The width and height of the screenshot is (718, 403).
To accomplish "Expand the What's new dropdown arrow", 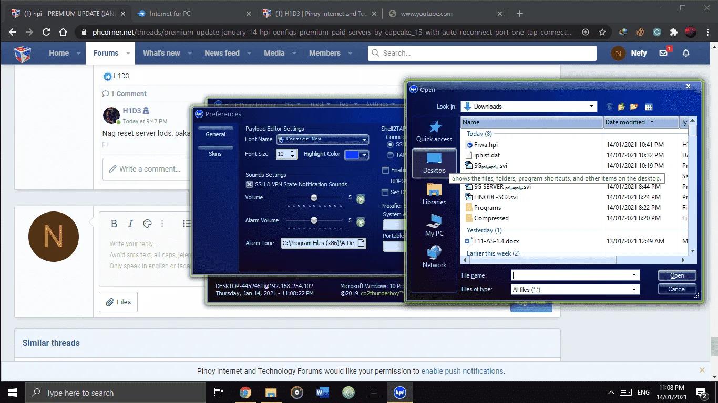I will click(x=190, y=54).
